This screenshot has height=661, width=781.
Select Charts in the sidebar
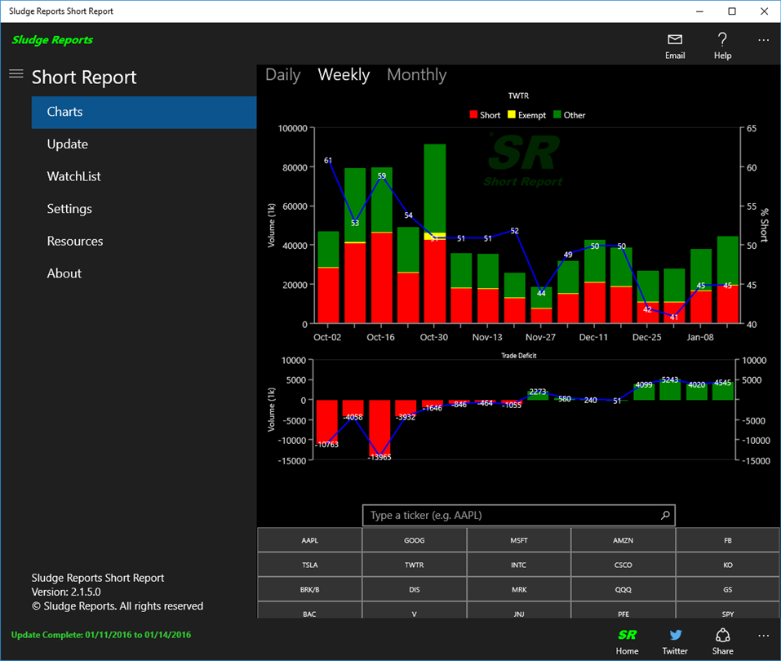click(x=144, y=112)
